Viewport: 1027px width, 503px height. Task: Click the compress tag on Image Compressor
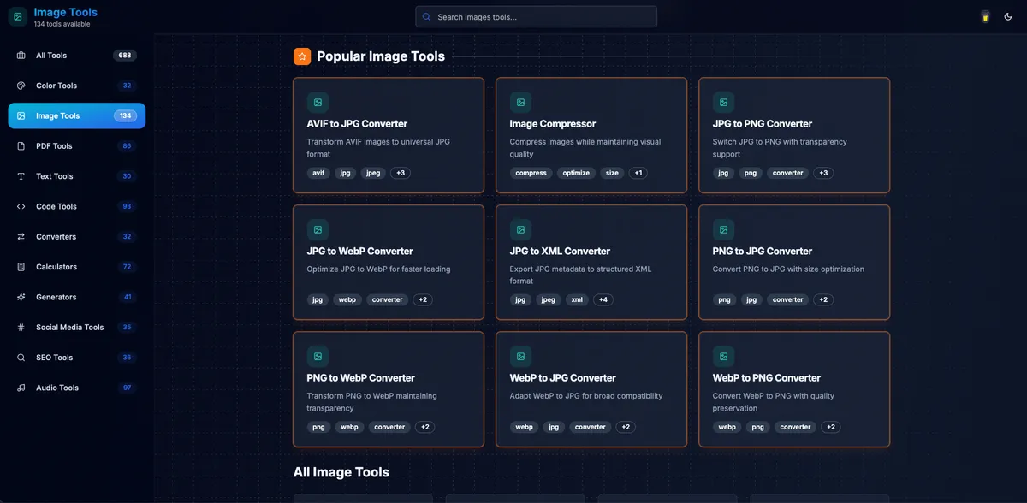click(x=531, y=173)
